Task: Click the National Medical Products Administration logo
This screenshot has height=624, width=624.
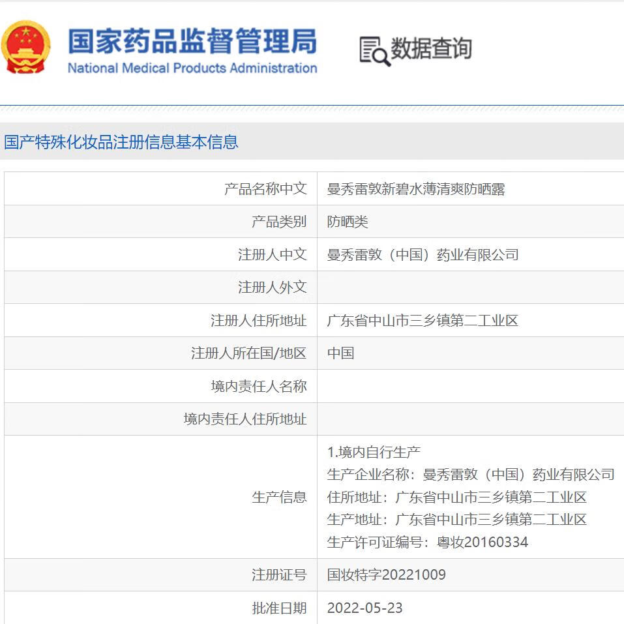Action: click(x=26, y=46)
